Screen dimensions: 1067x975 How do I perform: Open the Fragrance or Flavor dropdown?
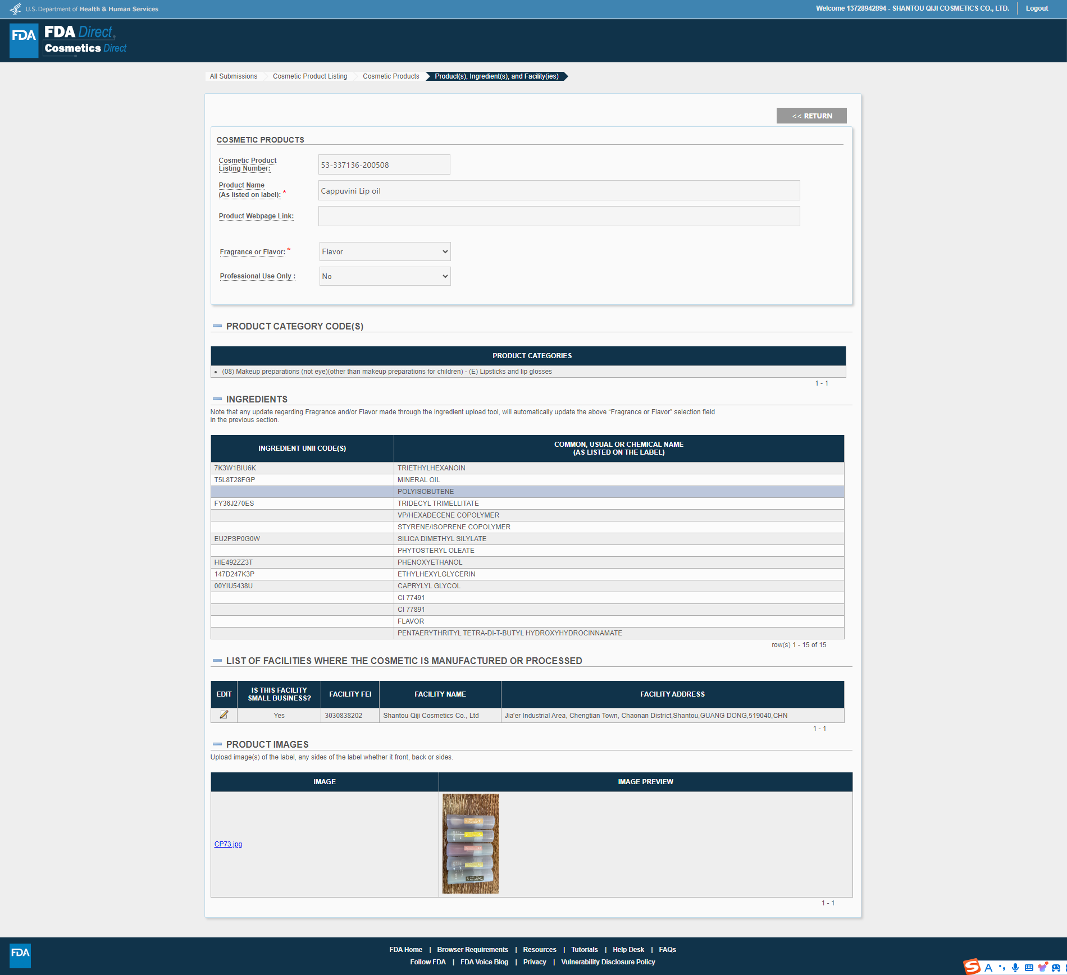(385, 251)
